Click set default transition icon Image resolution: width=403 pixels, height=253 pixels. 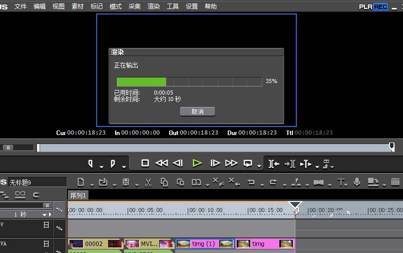tap(318, 182)
